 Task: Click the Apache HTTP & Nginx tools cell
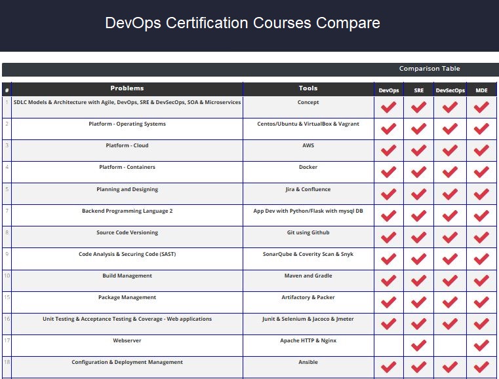308,341
